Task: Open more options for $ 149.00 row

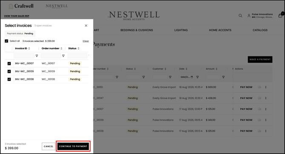Action: point(266,120)
